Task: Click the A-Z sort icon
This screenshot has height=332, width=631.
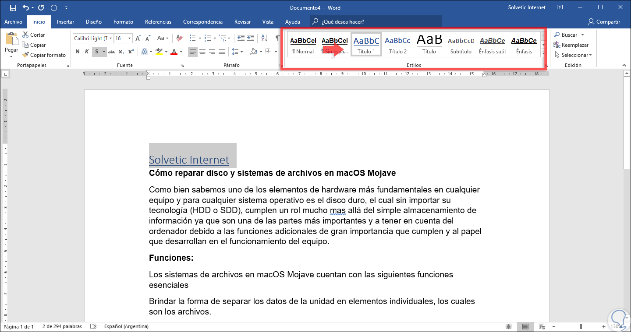Action: [x=264, y=38]
